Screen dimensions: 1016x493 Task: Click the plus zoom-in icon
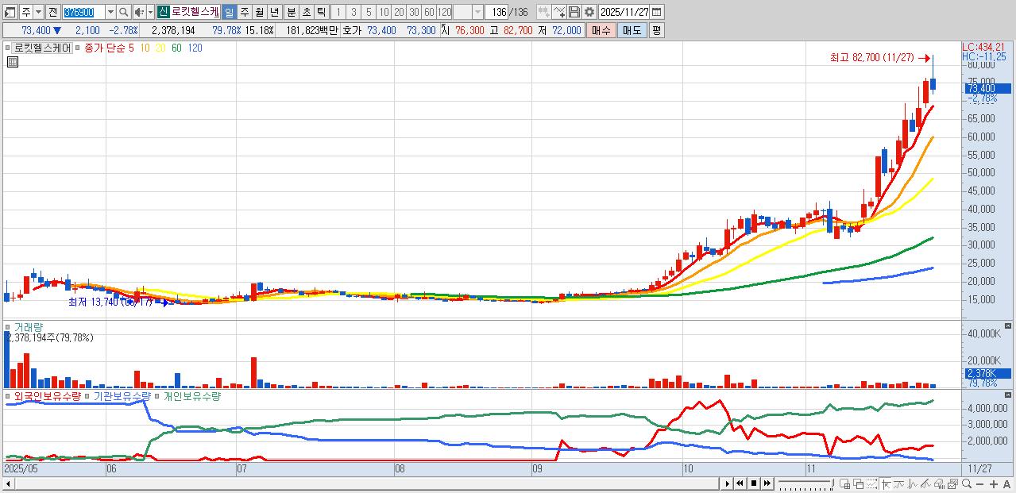[993, 483]
